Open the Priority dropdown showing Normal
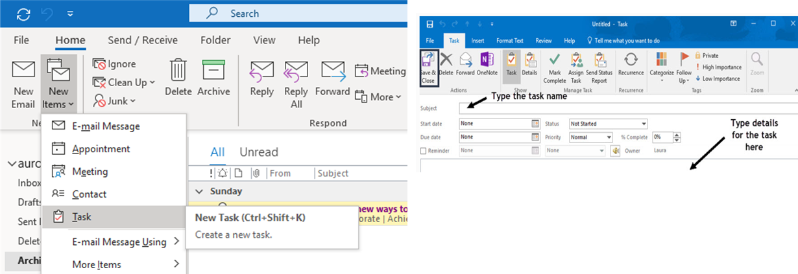The height and width of the screenshot is (274, 798). [590, 137]
